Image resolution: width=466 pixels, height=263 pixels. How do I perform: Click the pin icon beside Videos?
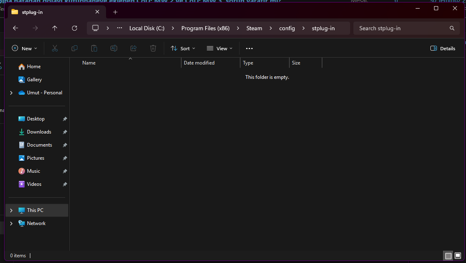coord(65,184)
